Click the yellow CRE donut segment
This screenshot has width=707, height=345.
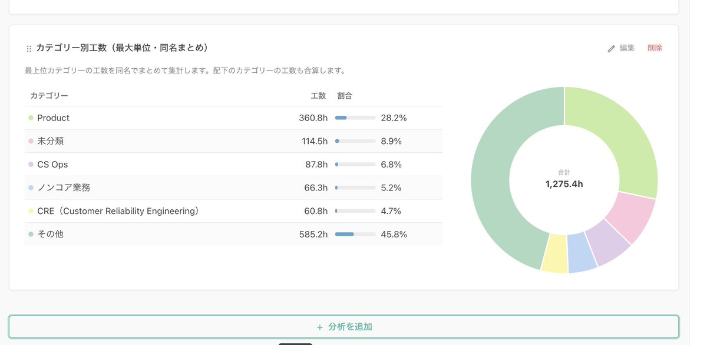pyautogui.click(x=554, y=253)
